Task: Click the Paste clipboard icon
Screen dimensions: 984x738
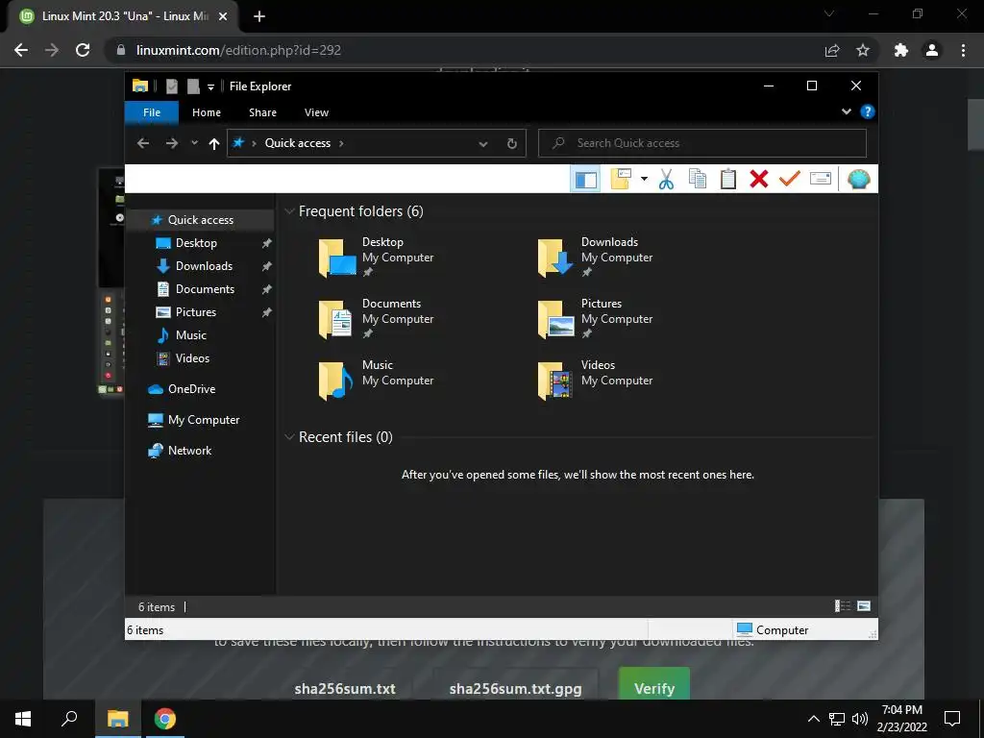Action: 728,180
